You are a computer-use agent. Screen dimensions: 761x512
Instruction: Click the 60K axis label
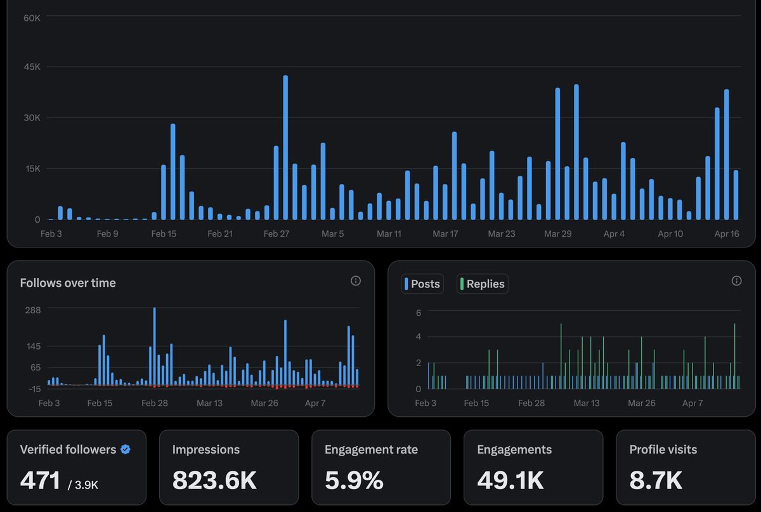coord(32,18)
